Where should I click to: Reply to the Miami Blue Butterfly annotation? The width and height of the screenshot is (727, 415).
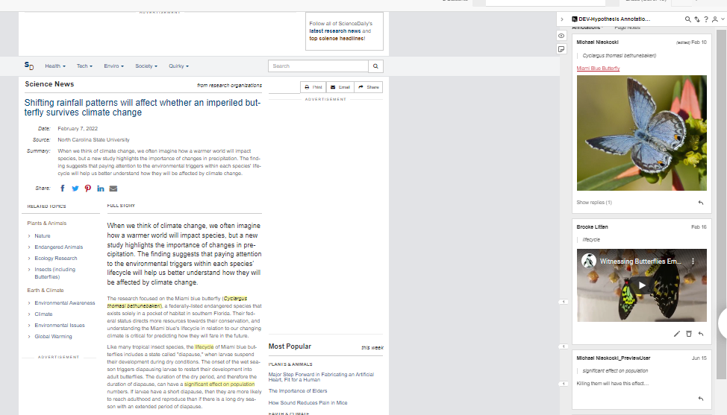tap(701, 203)
